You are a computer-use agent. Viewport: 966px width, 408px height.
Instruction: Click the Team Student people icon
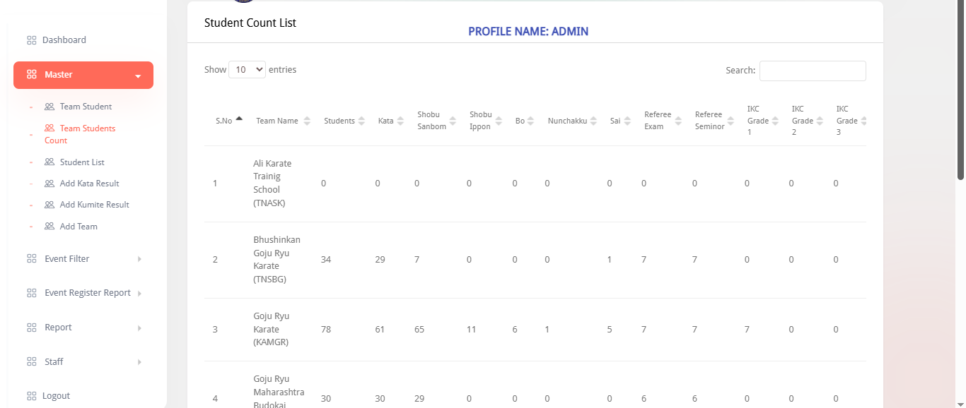coord(50,107)
